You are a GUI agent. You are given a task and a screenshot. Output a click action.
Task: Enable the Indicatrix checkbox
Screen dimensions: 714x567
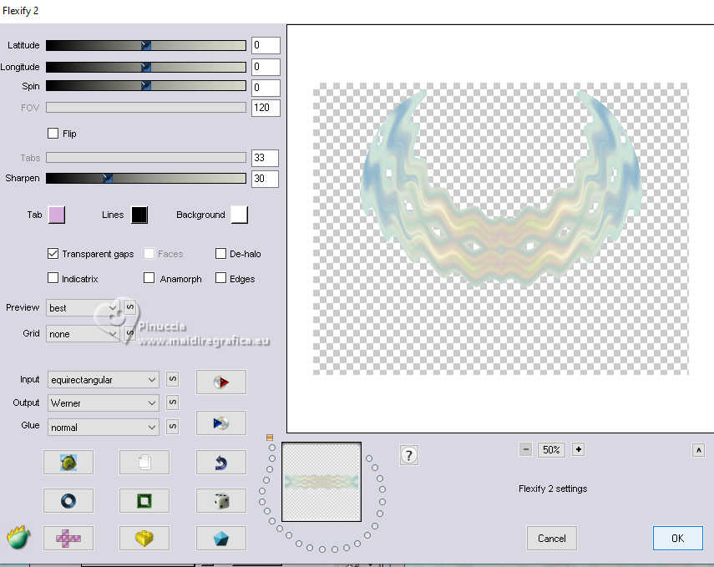point(53,278)
